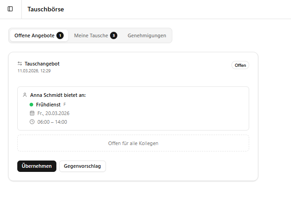The image size is (291, 206).
Task: Click the person icon next to Anna Schmidt
Action: (x=25, y=95)
